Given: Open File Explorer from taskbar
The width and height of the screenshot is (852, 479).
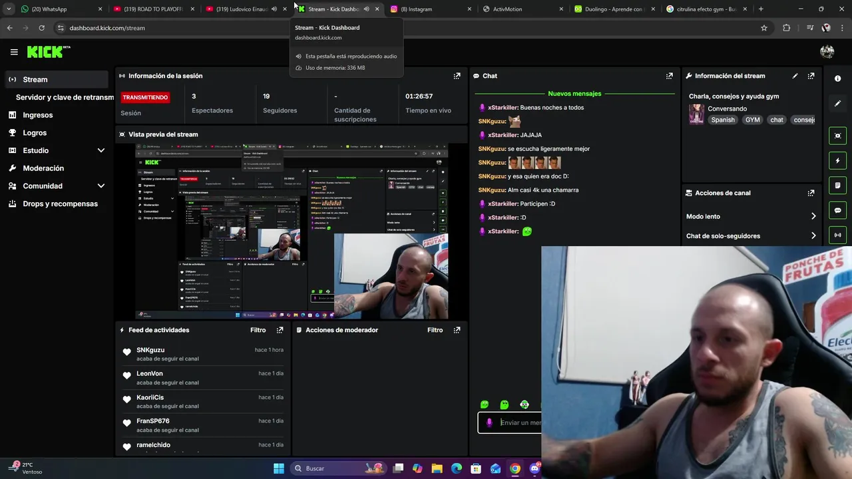Looking at the screenshot, I should tap(437, 468).
